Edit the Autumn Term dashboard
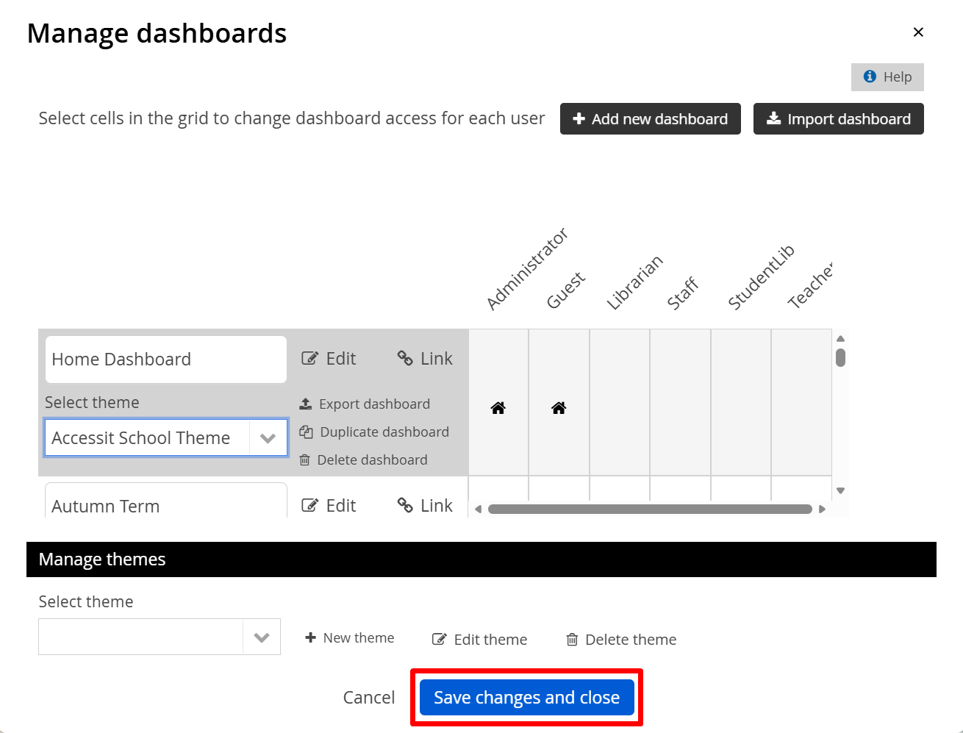This screenshot has width=963, height=733. [329, 506]
